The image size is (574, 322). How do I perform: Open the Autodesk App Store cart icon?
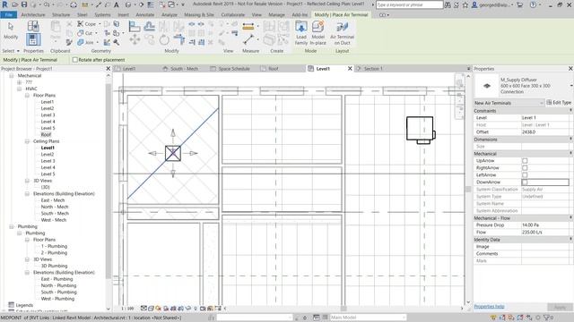pos(519,4)
